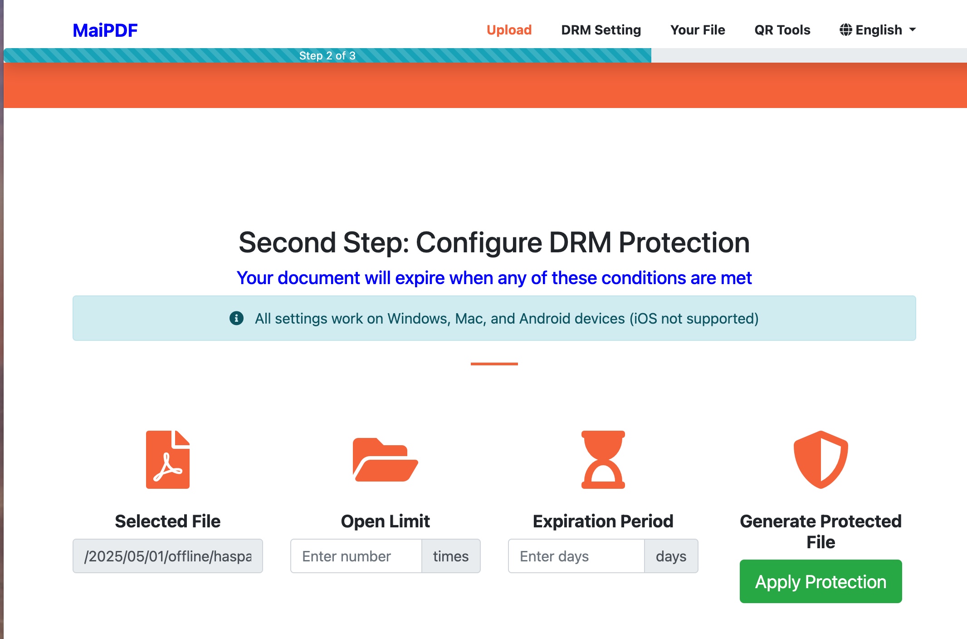Viewport: 967px width, 639px height.
Task: Click the Step 2 of 3 progress bar
Action: pyautogui.click(x=327, y=55)
